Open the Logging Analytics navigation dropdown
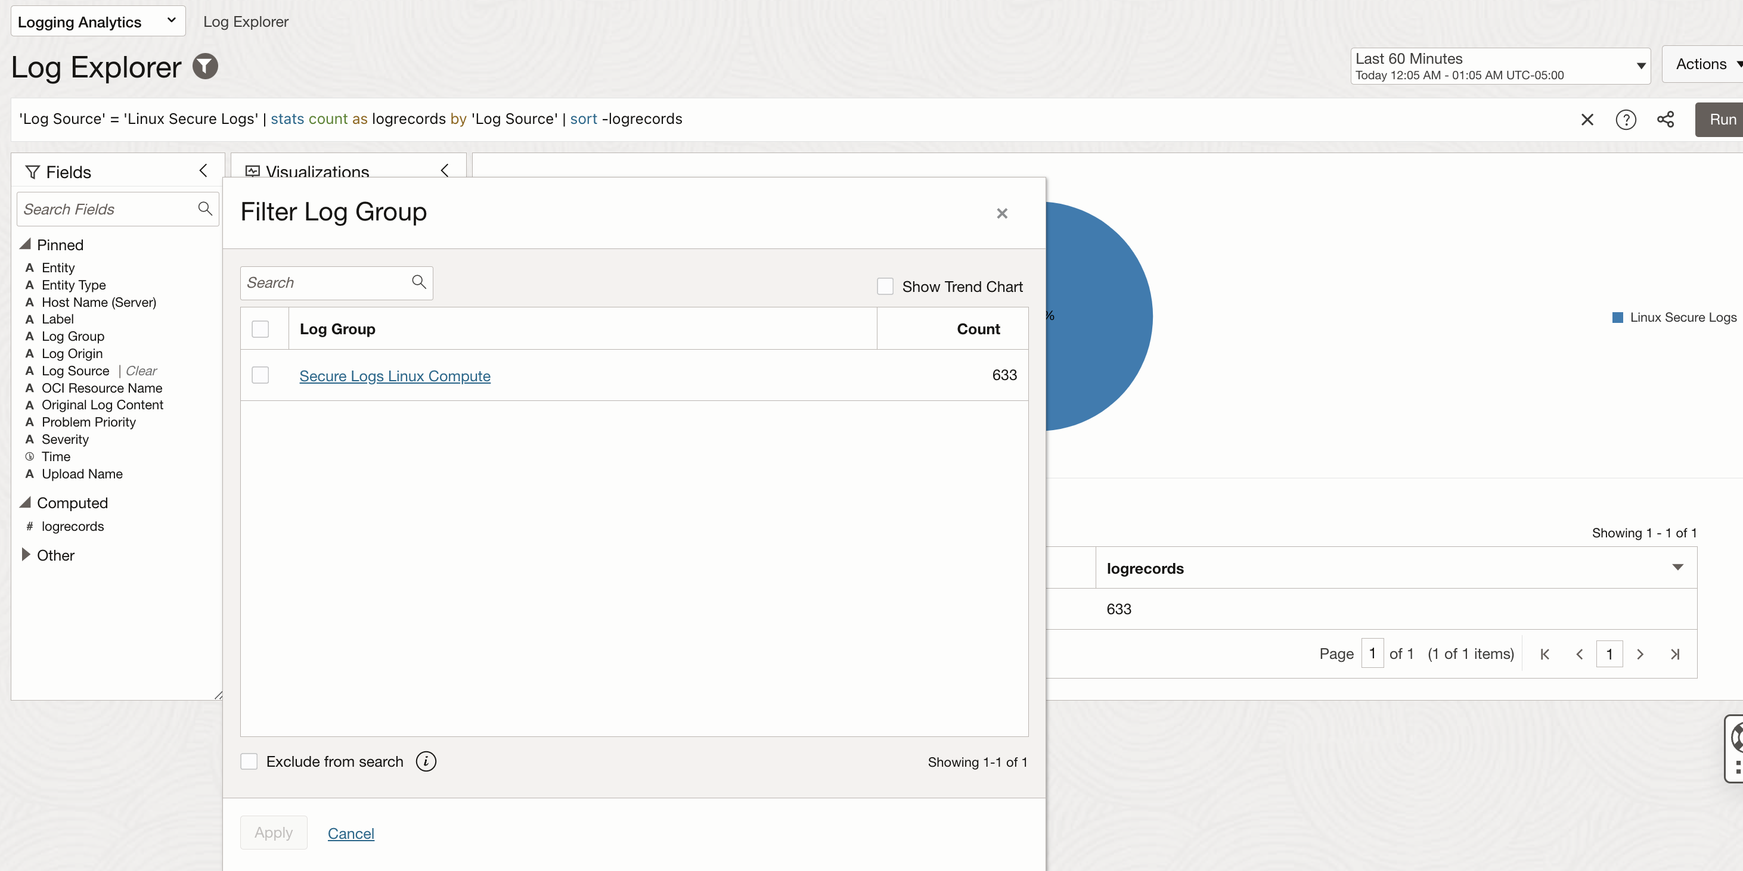 pyautogui.click(x=97, y=21)
